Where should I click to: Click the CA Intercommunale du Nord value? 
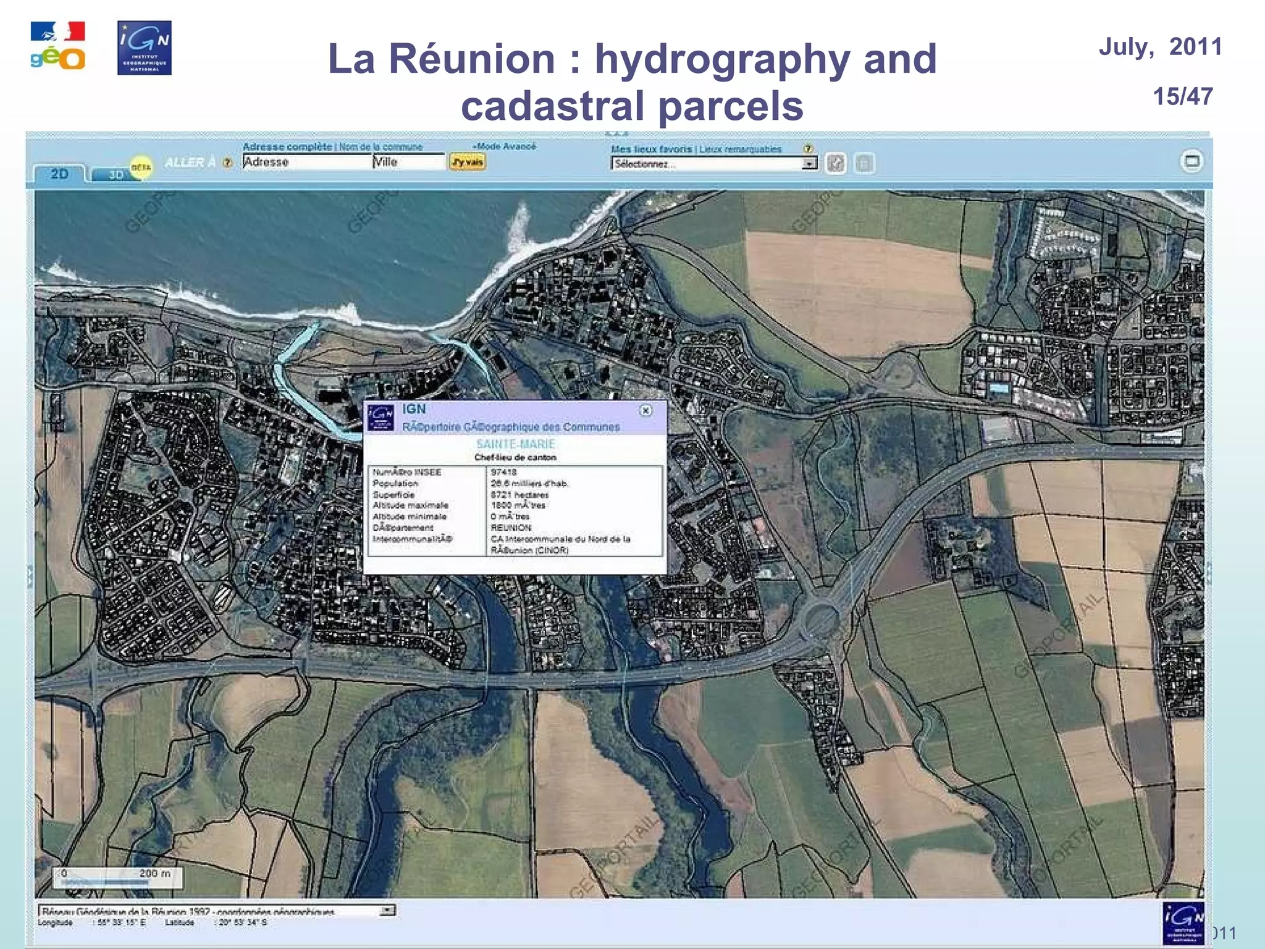[560, 544]
